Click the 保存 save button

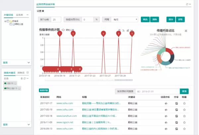[171, 20]
